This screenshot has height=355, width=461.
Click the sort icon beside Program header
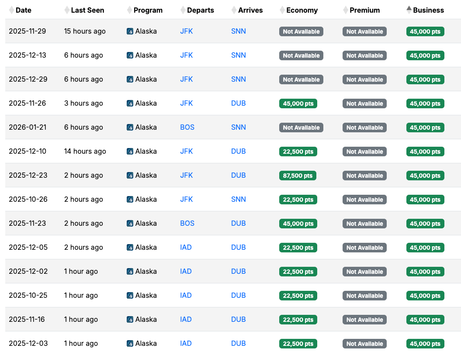129,10
